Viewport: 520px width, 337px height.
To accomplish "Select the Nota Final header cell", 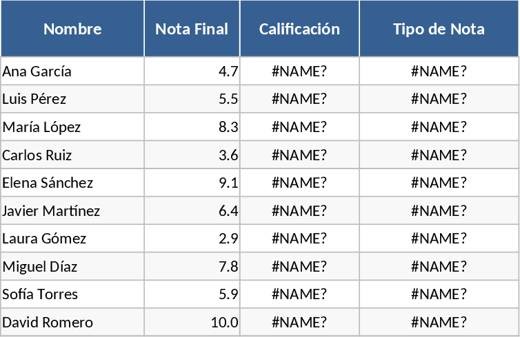I will (x=192, y=29).
